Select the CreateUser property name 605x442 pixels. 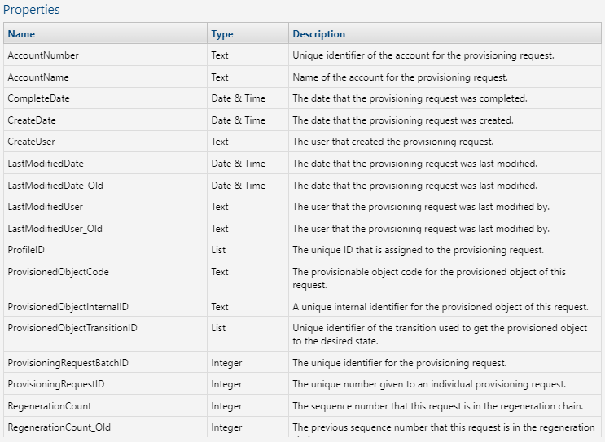tap(31, 142)
